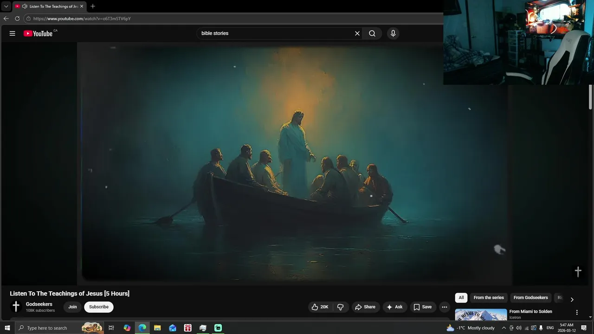Screen dimensions: 594x334
Task: Select the 'All' filter chip
Action: click(461, 298)
